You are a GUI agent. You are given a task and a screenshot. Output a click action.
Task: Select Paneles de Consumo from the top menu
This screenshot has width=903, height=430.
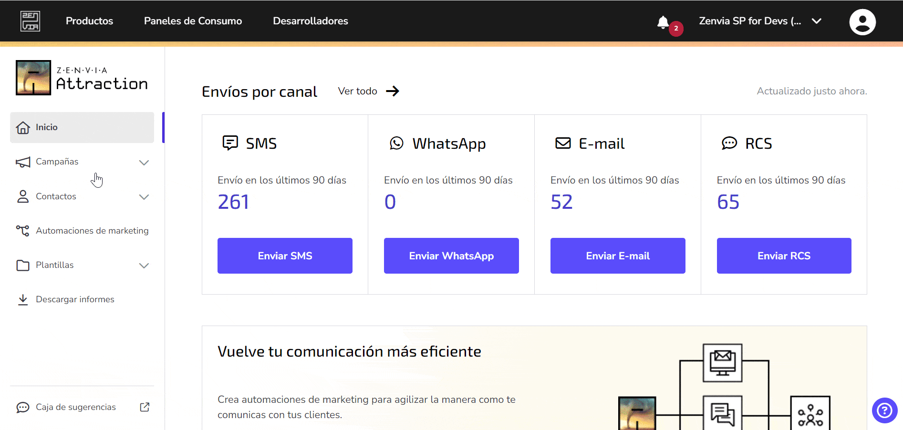(193, 21)
